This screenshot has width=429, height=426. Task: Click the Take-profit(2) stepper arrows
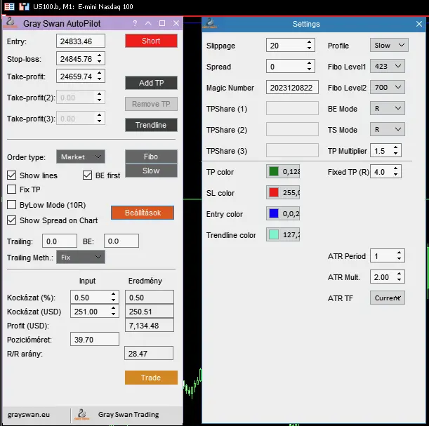click(99, 98)
